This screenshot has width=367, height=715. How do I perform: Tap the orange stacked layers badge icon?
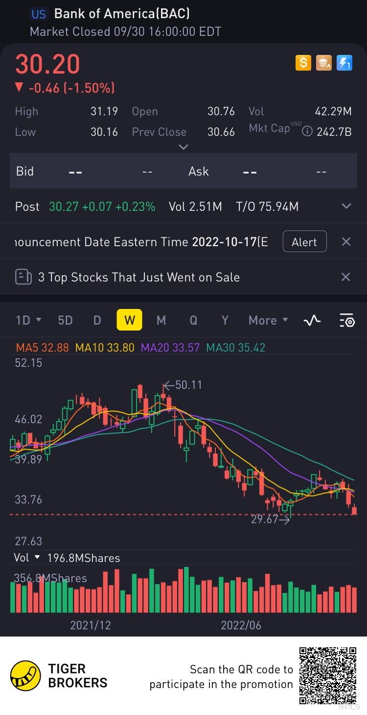point(324,63)
